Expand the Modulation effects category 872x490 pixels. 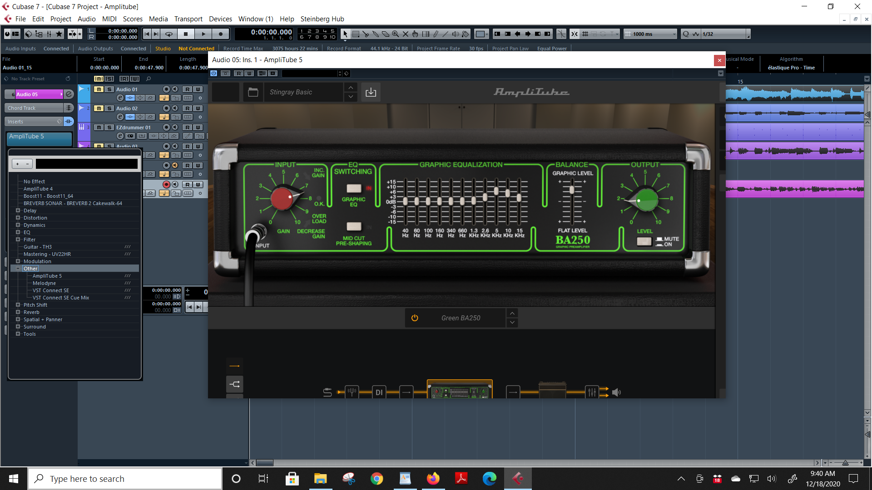pyautogui.click(x=18, y=261)
